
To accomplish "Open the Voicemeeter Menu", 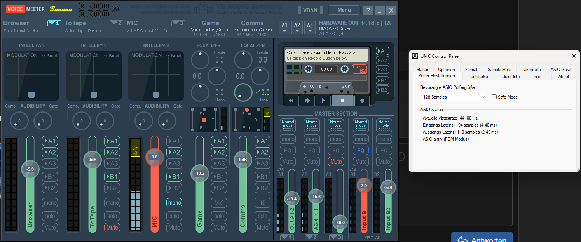I will (x=344, y=10).
